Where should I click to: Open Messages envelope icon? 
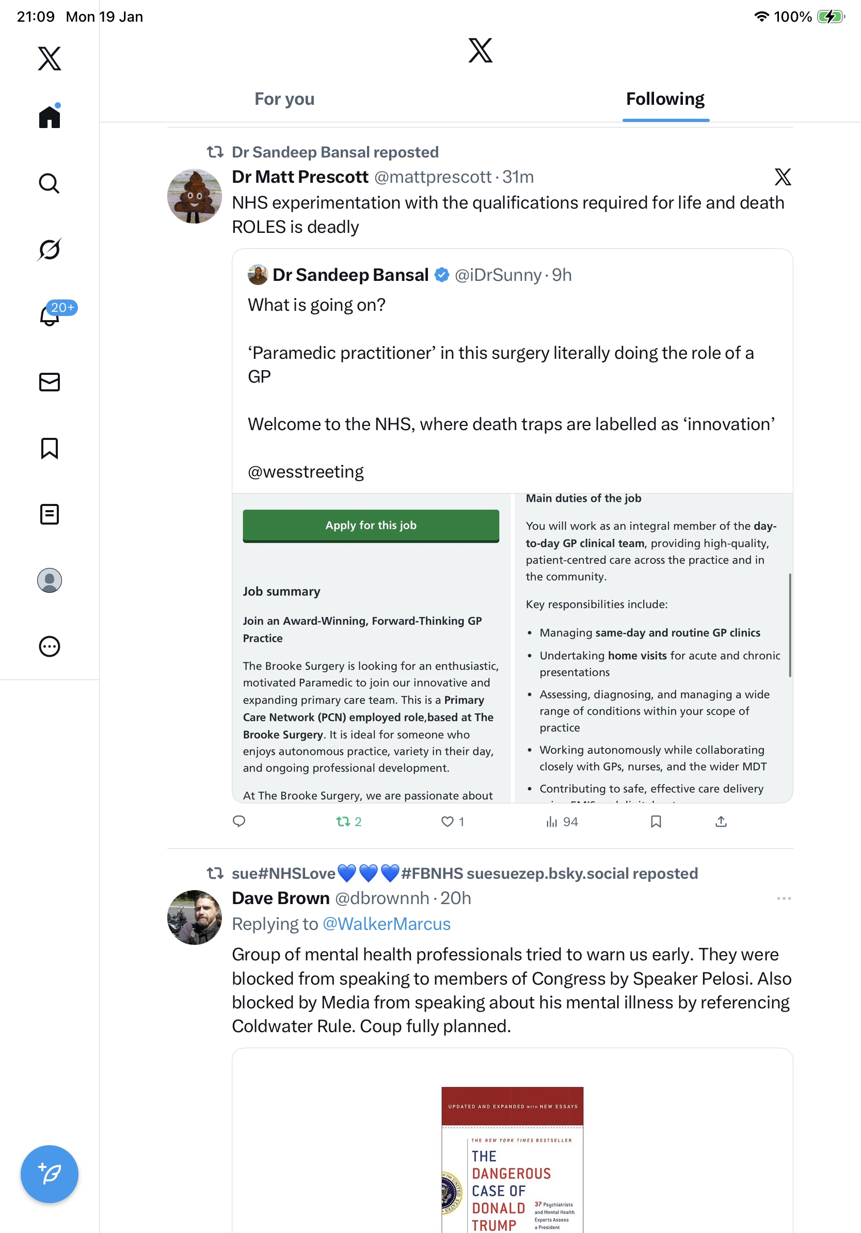[x=49, y=382]
